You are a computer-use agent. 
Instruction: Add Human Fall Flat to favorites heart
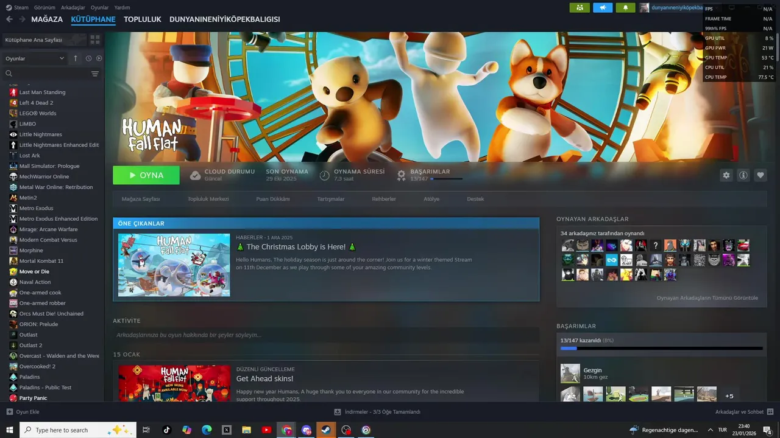[x=760, y=175]
